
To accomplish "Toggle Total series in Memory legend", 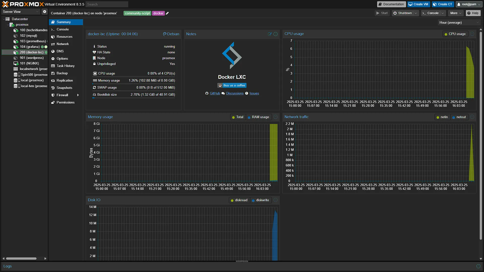I will pyautogui.click(x=237, y=117).
